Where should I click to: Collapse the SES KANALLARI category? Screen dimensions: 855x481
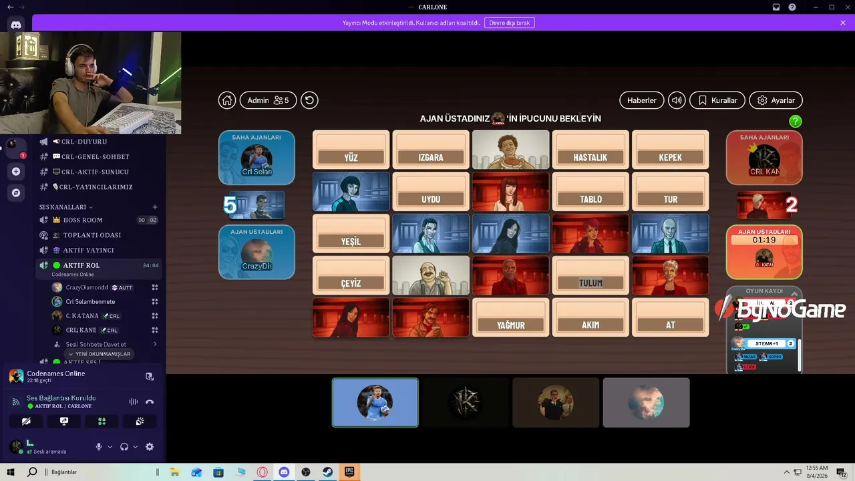tap(65, 207)
